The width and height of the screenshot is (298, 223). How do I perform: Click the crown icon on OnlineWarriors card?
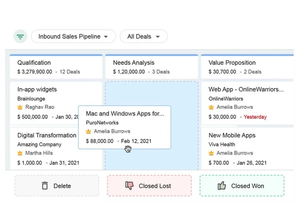tap(211, 107)
